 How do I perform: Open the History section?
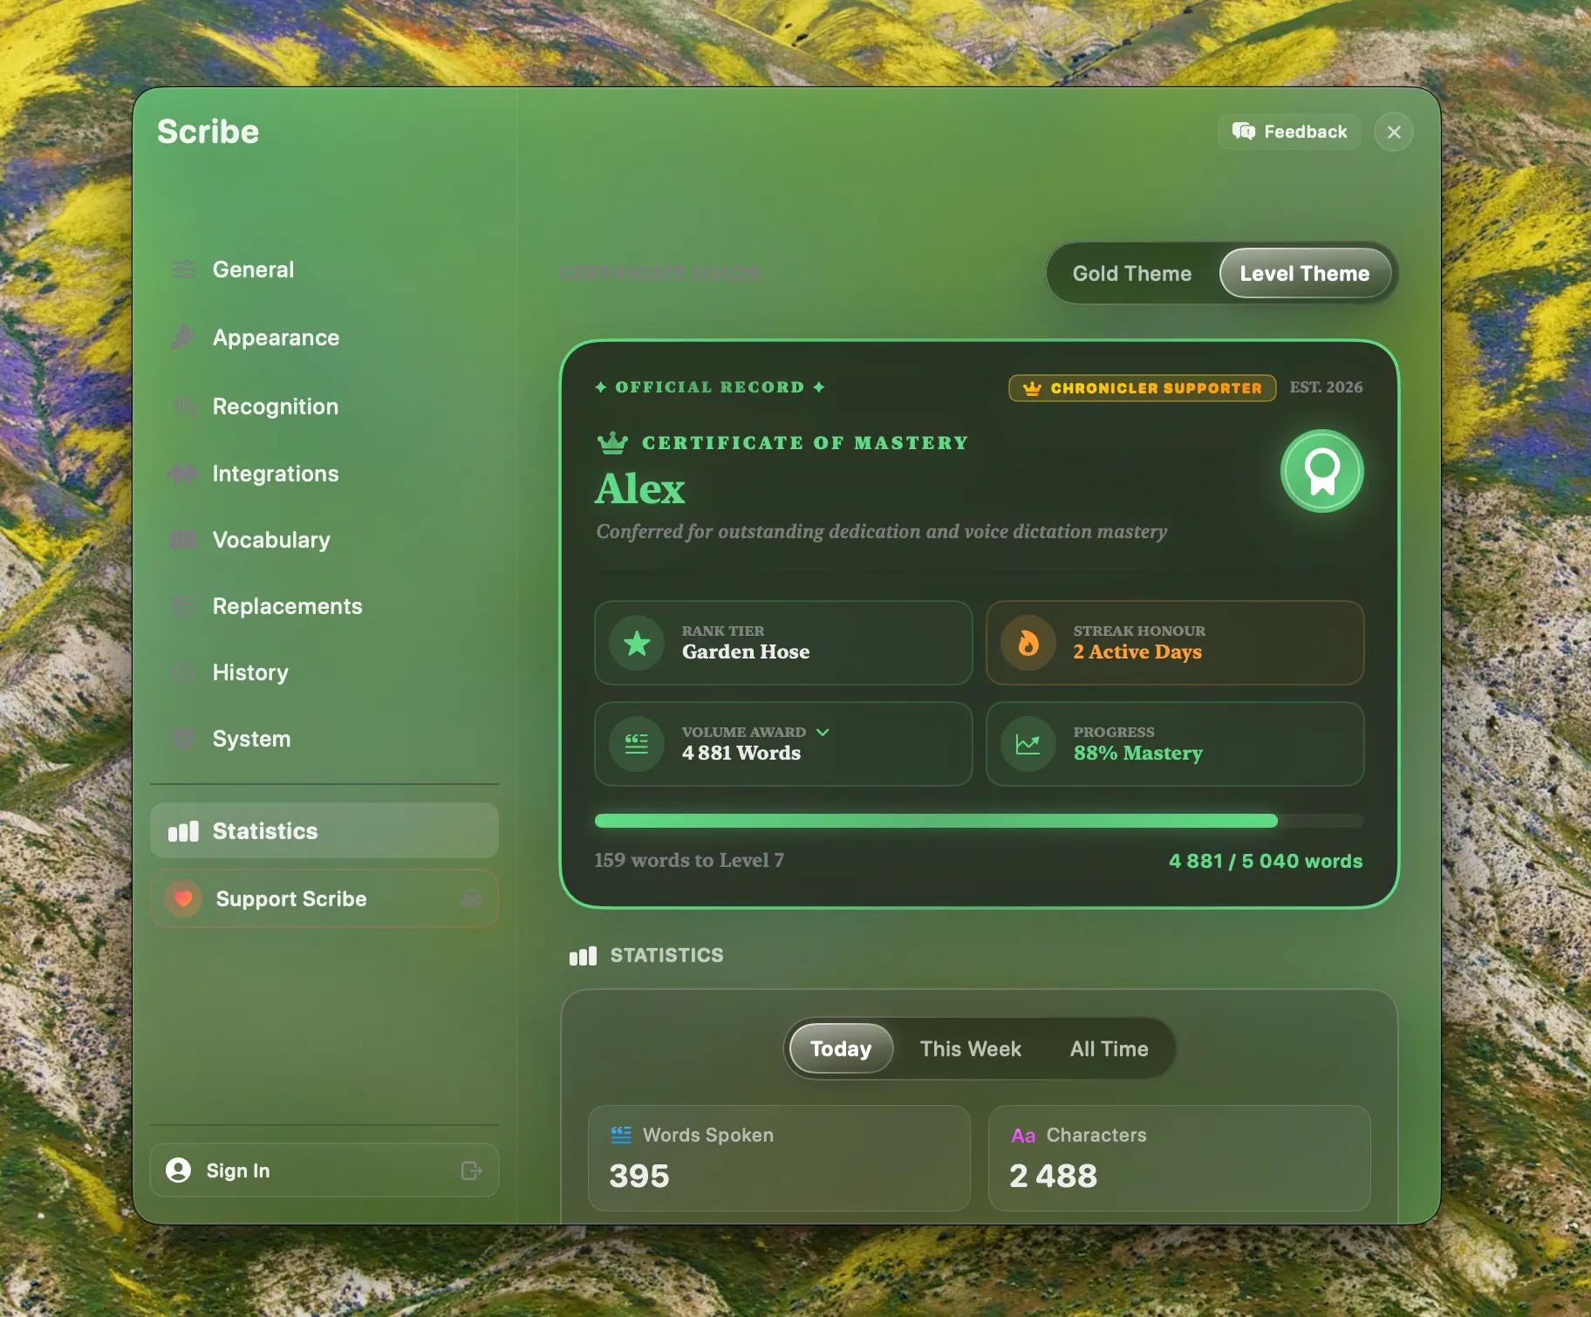(x=324, y=672)
